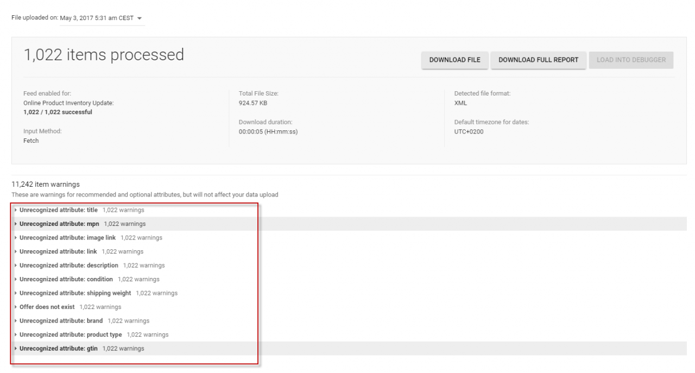Select the 'Detected file format:' label
This screenshot has width=695, height=373.
[x=483, y=93]
